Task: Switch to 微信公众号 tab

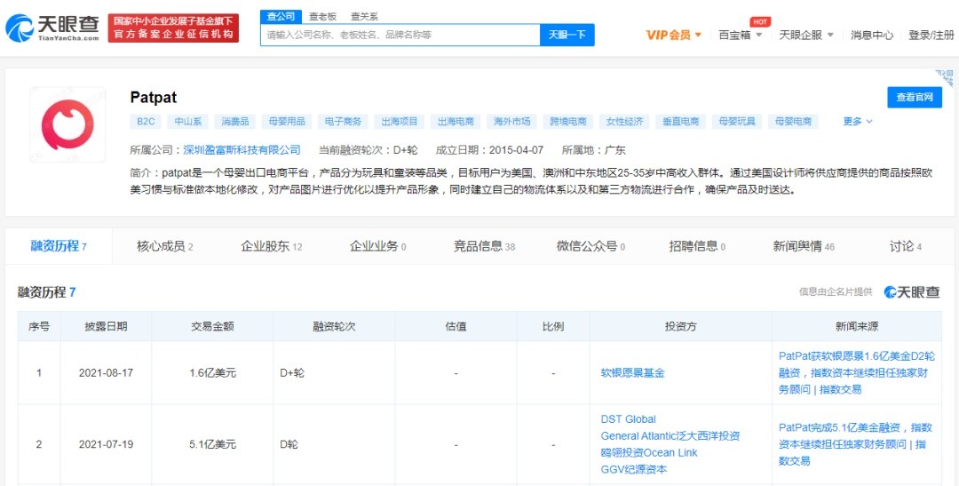Action: coord(590,247)
